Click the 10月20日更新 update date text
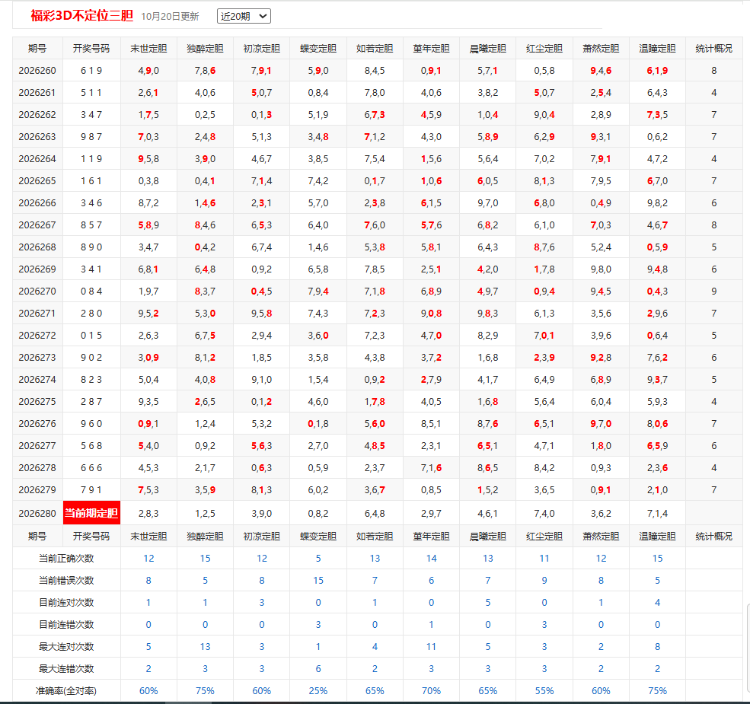Image resolution: width=750 pixels, height=704 pixels. click(x=170, y=17)
